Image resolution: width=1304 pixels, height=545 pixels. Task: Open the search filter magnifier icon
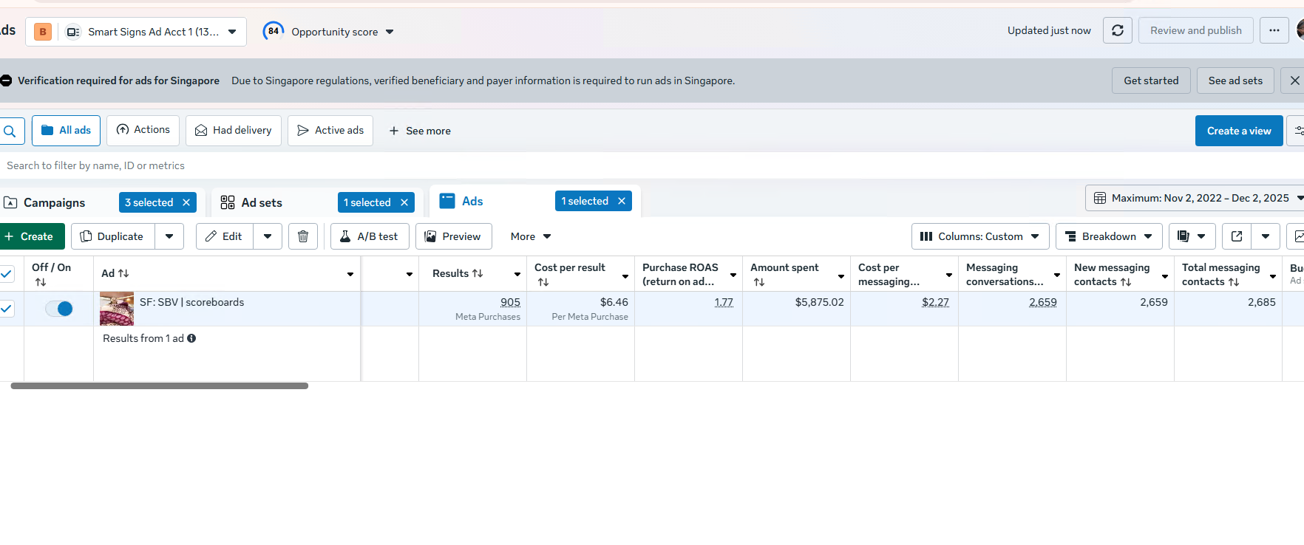(x=10, y=131)
